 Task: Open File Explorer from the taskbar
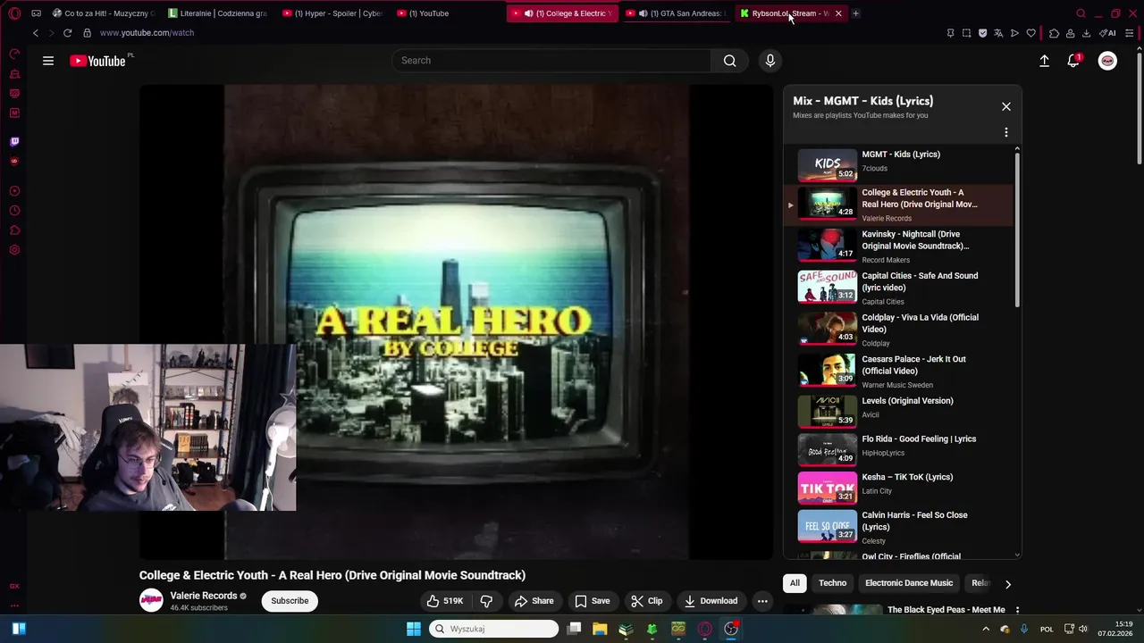[x=600, y=629]
